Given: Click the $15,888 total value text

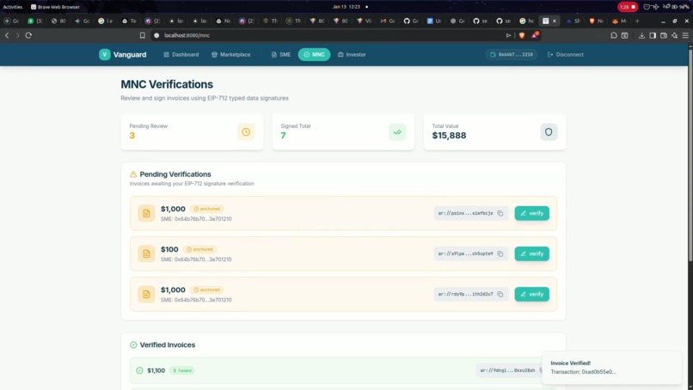Looking at the screenshot, I should coord(449,136).
